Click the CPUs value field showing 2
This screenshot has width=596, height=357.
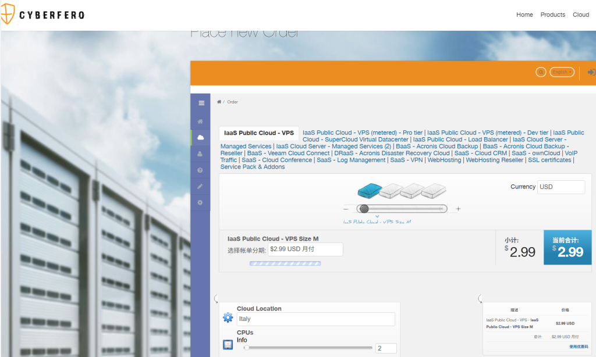click(x=386, y=348)
